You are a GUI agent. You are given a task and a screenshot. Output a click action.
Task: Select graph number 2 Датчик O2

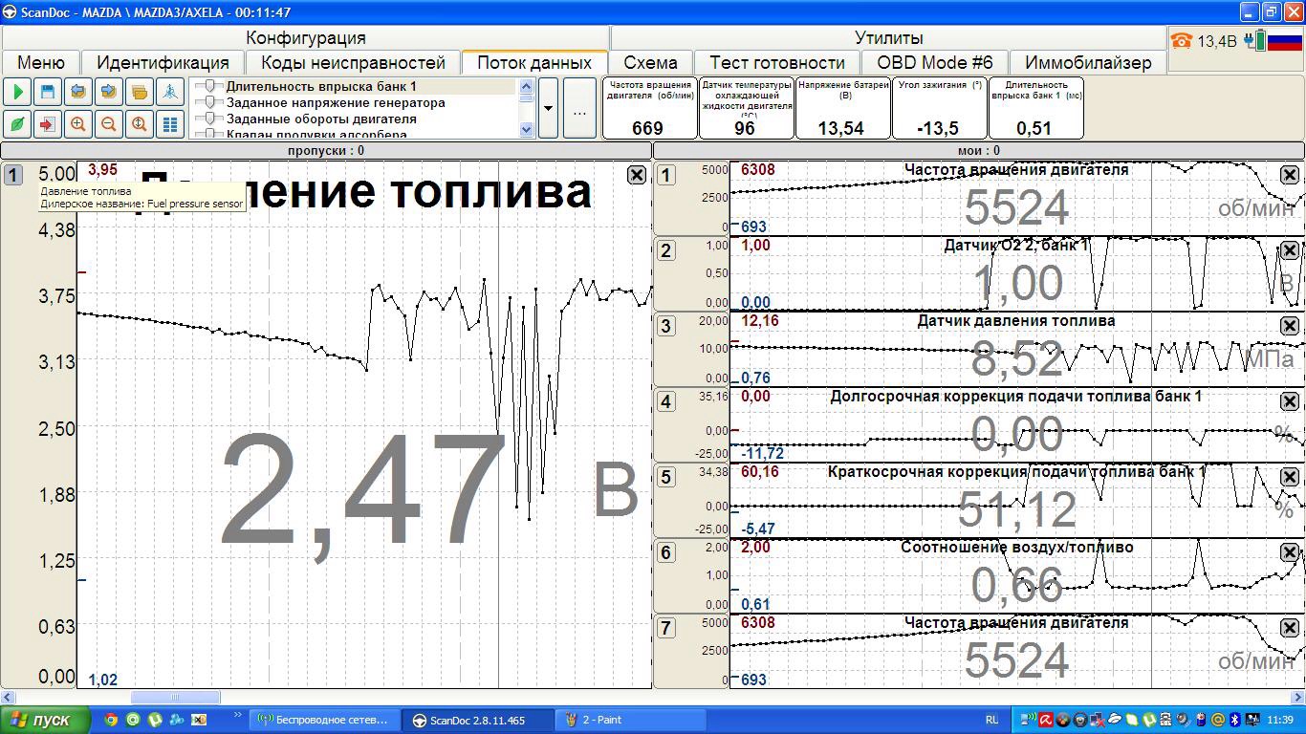[666, 250]
